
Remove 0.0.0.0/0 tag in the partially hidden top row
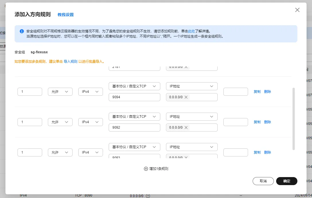pos(186,67)
